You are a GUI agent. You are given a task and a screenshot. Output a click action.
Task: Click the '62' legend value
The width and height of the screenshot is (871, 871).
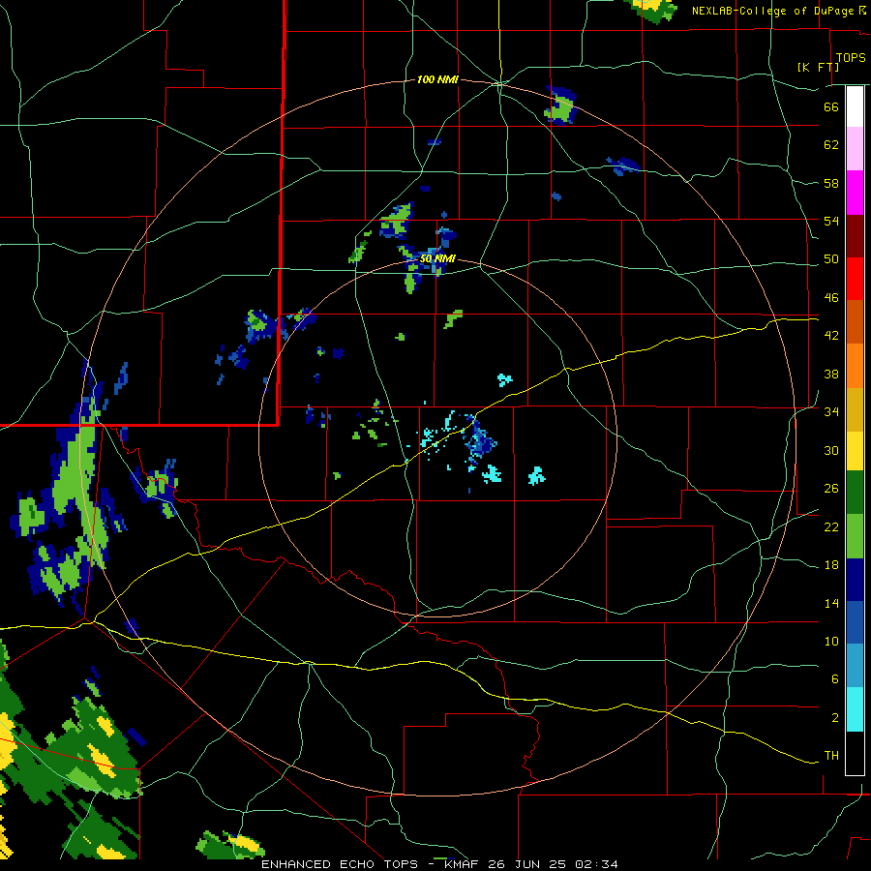[x=831, y=145]
